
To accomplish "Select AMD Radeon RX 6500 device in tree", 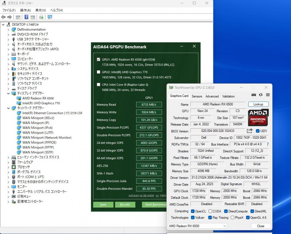I will pyautogui.click(x=38, y=98).
